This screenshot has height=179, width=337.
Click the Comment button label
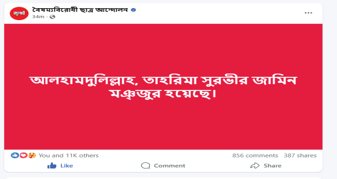click(169, 166)
